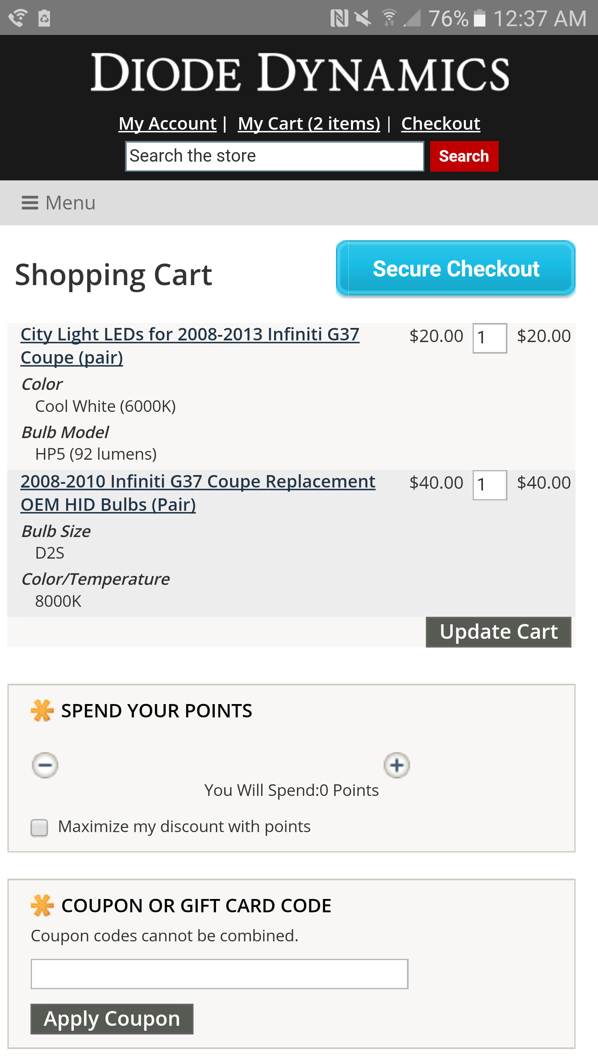The height and width of the screenshot is (1064, 598).
Task: Tap the NFC status bar icon
Action: [339, 18]
